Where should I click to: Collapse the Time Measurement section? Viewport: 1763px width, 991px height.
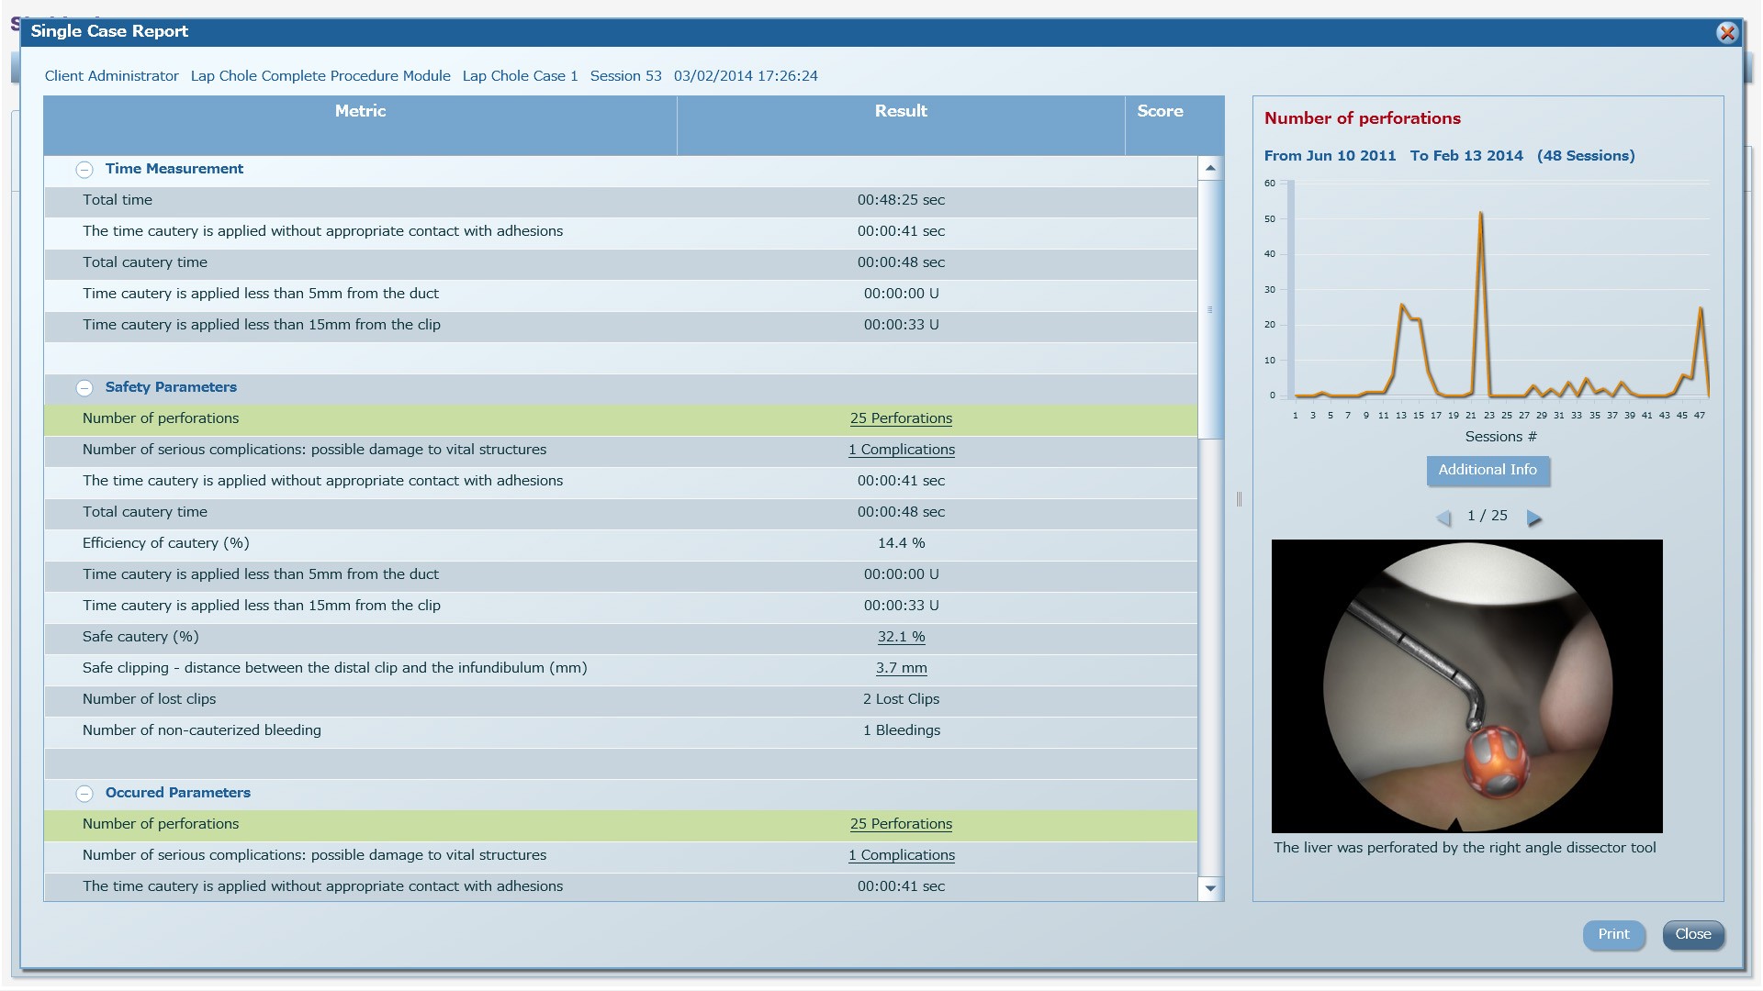(x=84, y=170)
